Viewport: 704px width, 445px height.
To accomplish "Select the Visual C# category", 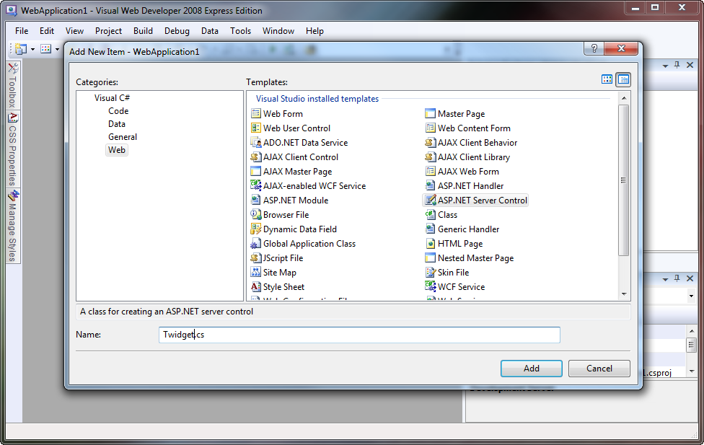I will tap(112, 98).
